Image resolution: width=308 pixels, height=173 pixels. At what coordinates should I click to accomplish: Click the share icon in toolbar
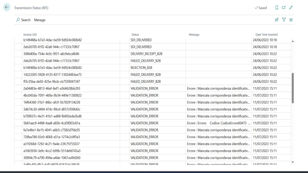(277, 20)
